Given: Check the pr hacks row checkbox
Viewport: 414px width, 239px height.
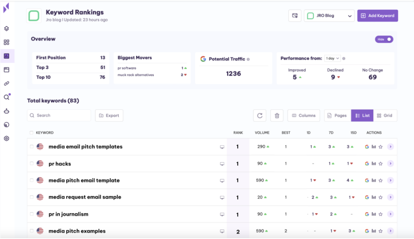Looking at the screenshot, I should (x=31, y=163).
